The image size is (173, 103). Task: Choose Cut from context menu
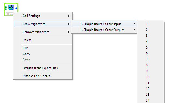coord(43,48)
